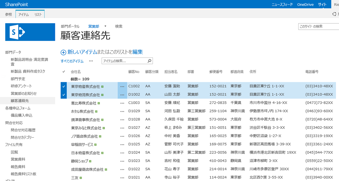339x181 pixels.
Task: Click phone number (0473)73-82XX cell
Action: click(319, 103)
